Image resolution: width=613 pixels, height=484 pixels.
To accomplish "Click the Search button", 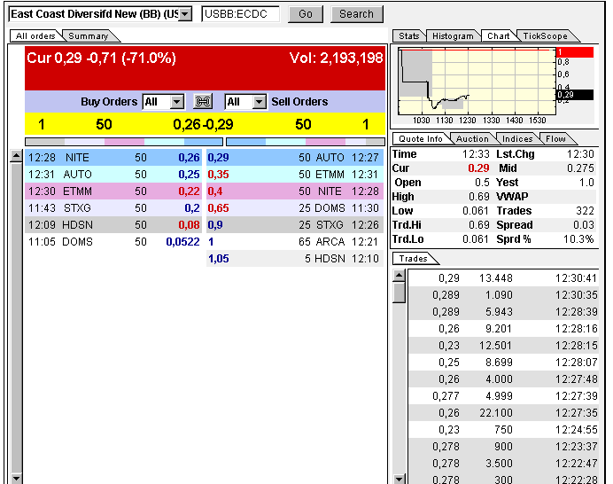I will tap(356, 14).
